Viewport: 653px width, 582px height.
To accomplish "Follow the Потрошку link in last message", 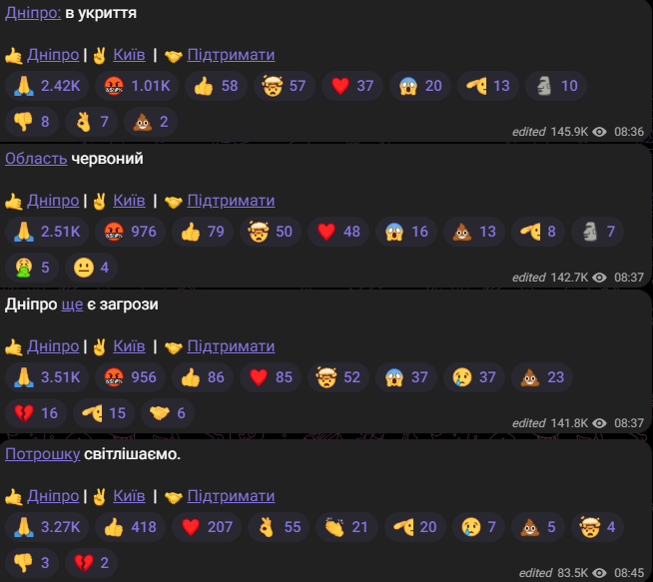I will tap(43, 454).
